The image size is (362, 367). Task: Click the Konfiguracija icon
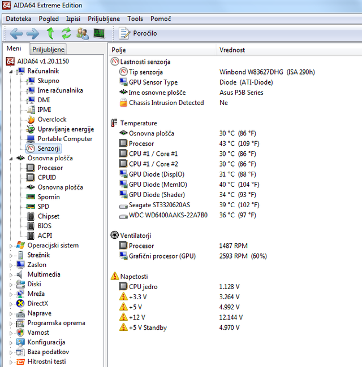[x=20, y=342]
